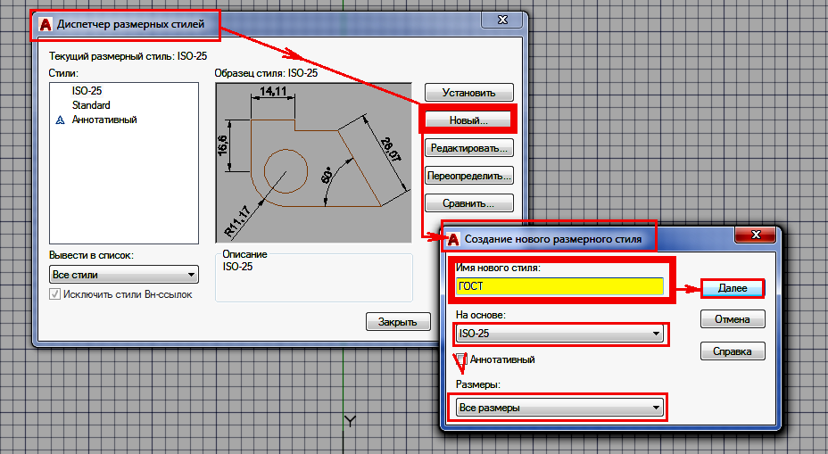Screen dimensions: 828x454
Task: Toggle Исключить стили Вн-ссылок checkbox
Action: pos(56,294)
